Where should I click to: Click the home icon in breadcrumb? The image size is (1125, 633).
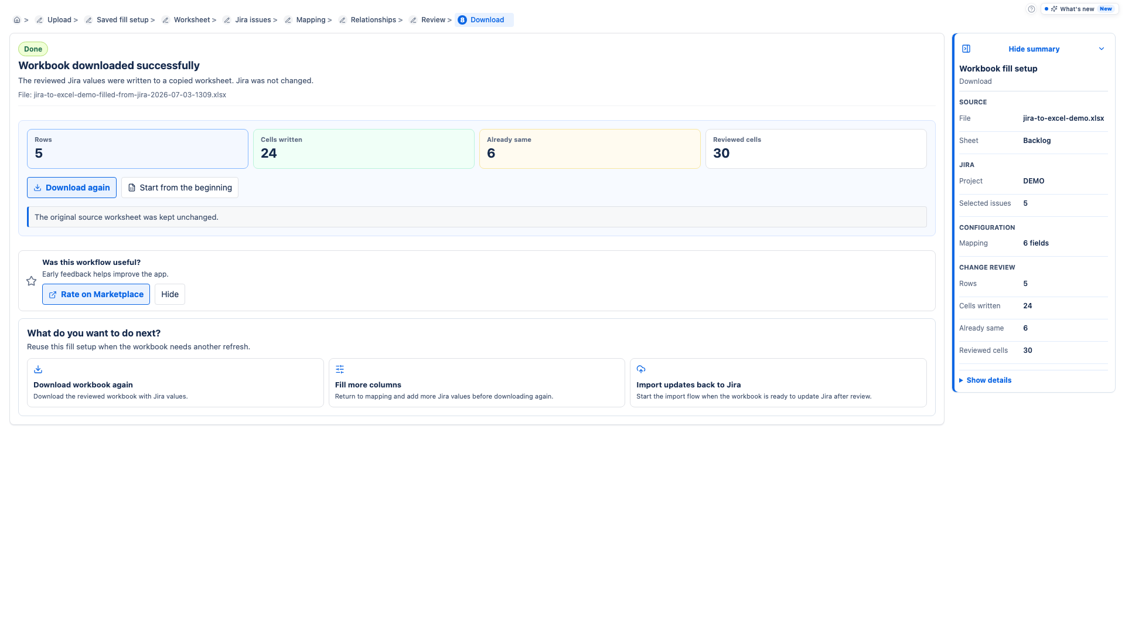point(17,20)
